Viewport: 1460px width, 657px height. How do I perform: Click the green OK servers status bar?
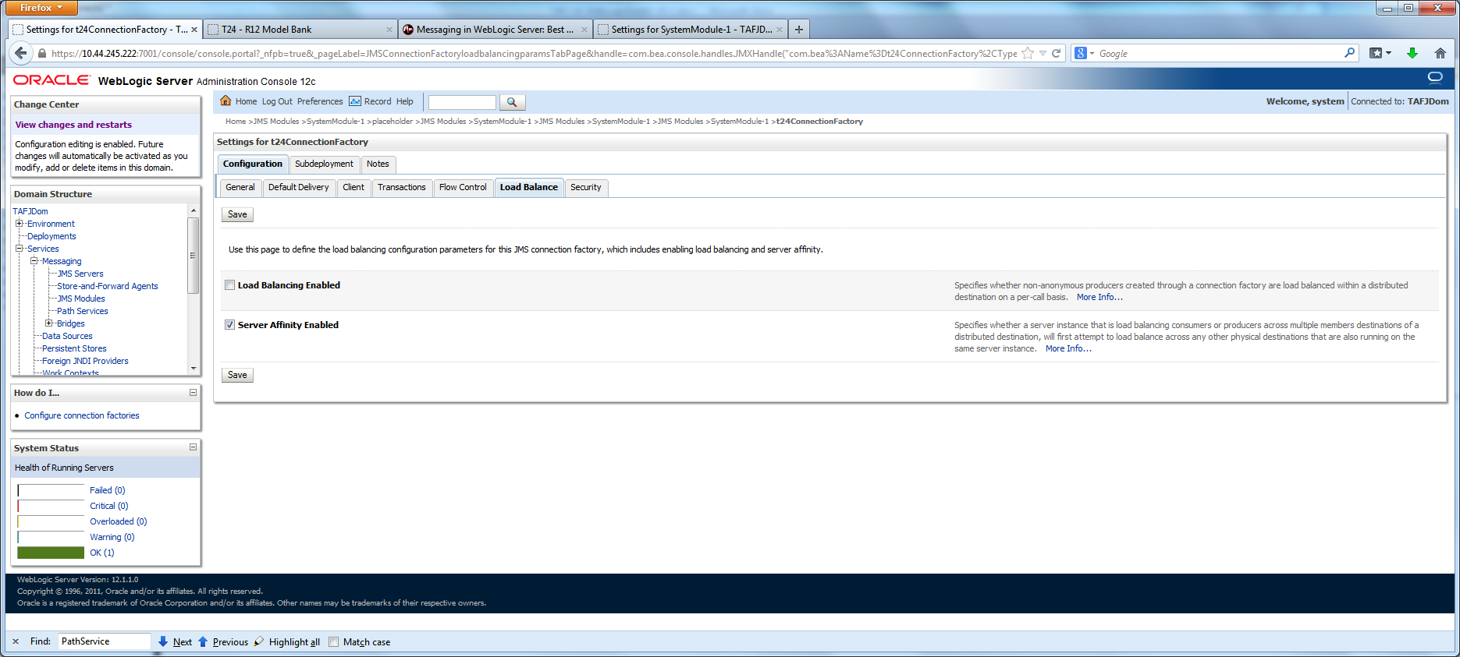pyautogui.click(x=51, y=553)
